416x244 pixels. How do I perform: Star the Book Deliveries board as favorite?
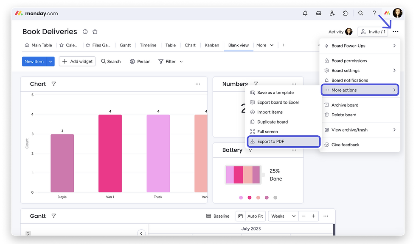tap(95, 32)
